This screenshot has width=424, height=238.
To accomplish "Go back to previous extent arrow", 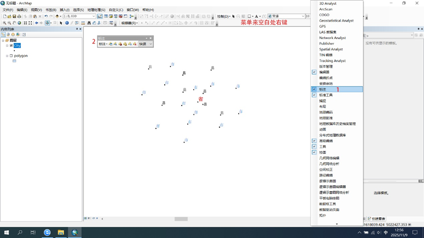I will [x=36, y=23].
